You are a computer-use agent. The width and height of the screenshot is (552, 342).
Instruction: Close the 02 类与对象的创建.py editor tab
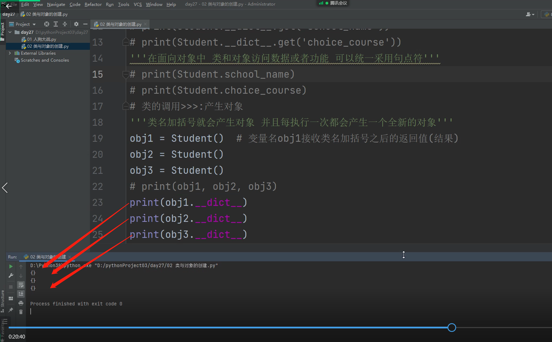[146, 24]
